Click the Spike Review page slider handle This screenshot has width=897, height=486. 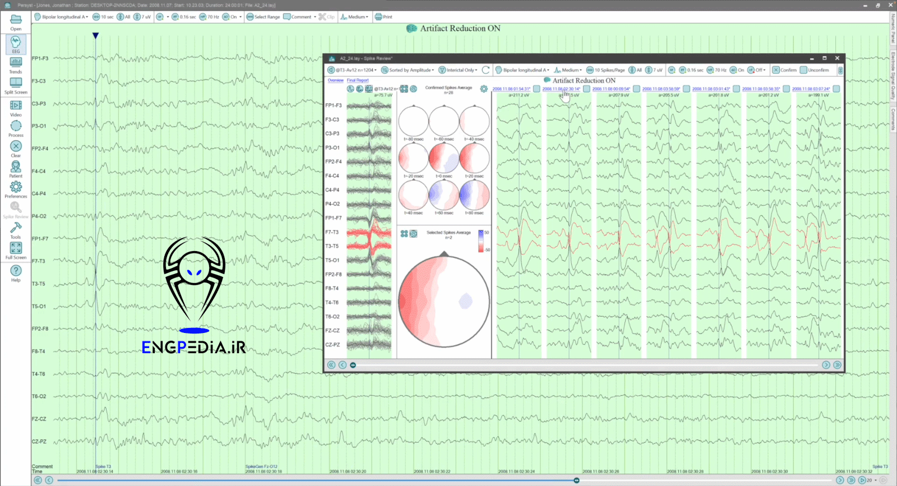tap(353, 365)
